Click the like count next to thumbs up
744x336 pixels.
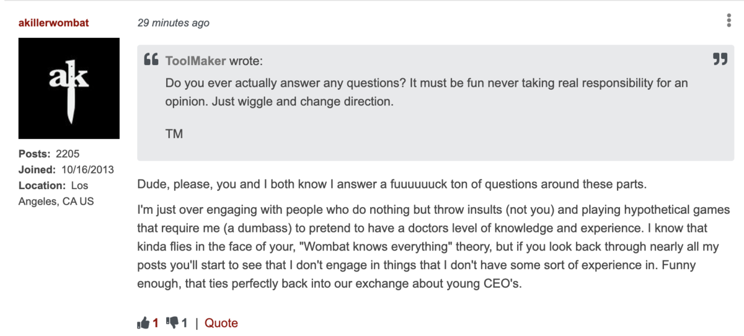[156, 323]
